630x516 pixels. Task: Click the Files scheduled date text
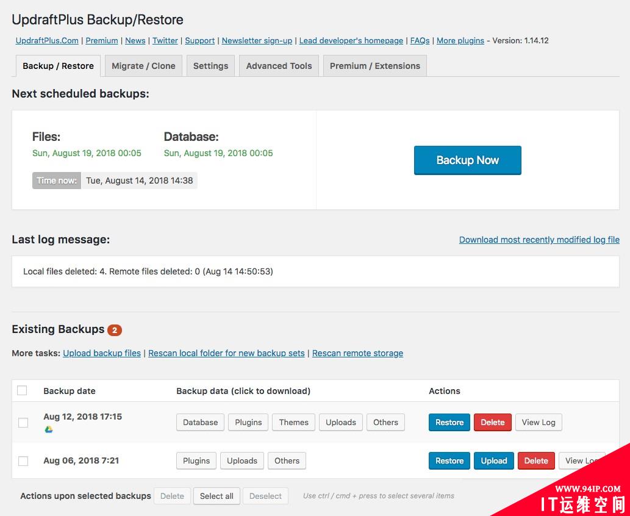87,153
